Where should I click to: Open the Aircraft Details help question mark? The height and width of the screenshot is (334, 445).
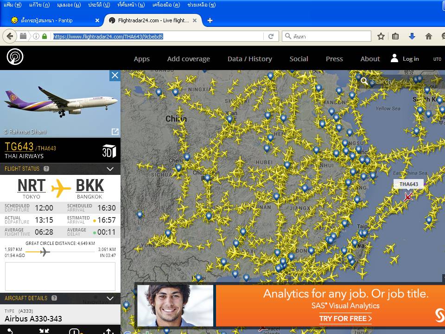[x=54, y=298]
